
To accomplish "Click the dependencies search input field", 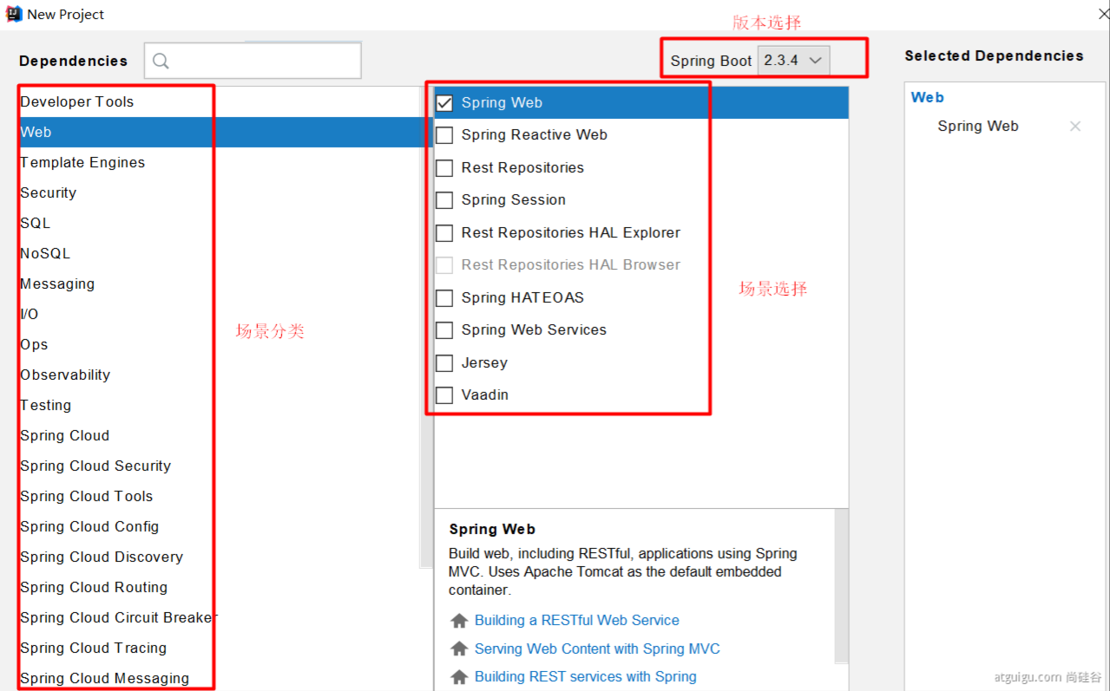I will (x=253, y=61).
